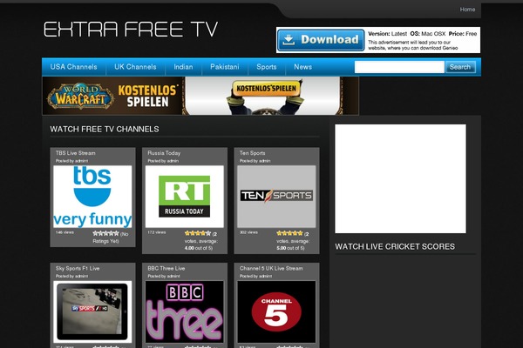Click '302 views' under Ten Sports
Viewport: 523px width, 348px height.
[248, 232]
